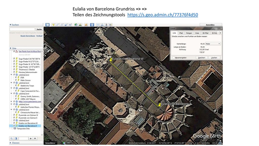Switch to the Linie tab
The image size is (259, 146).
click(x=174, y=33)
